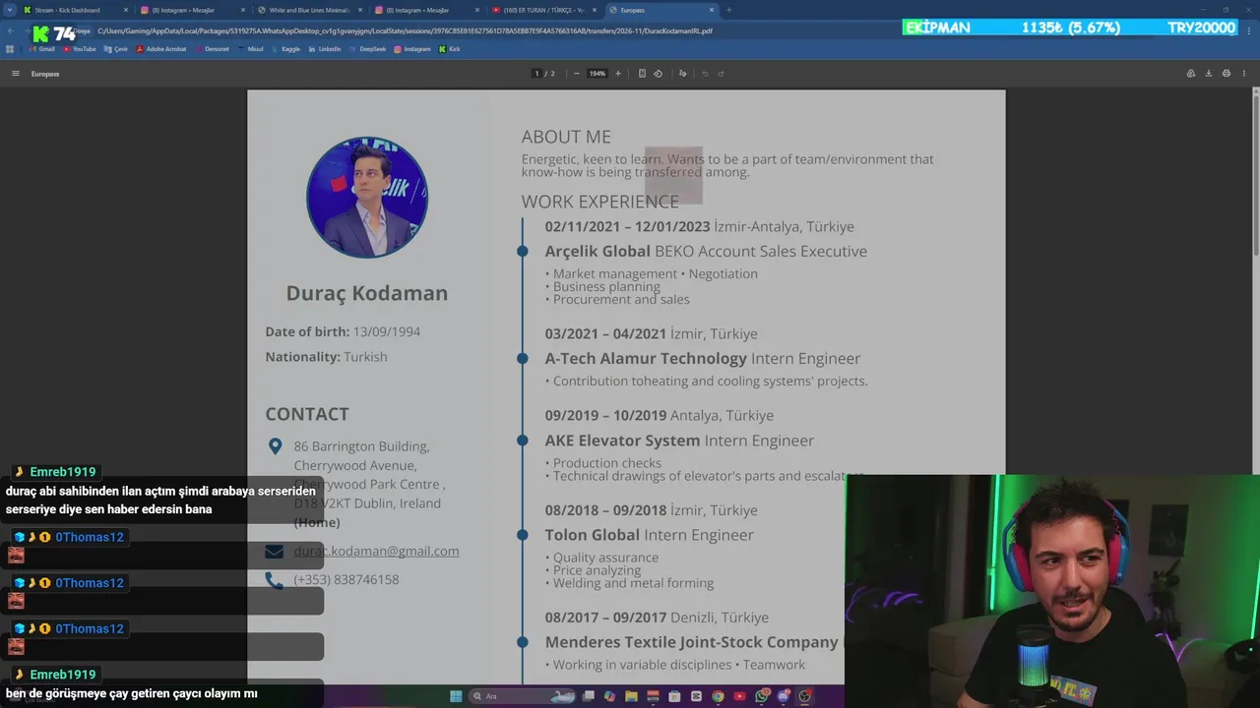Print the PDF document
The image size is (1260, 708).
point(1227,74)
